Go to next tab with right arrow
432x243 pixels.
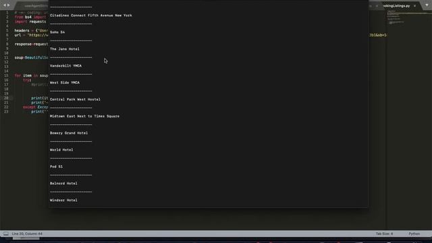point(9,5)
